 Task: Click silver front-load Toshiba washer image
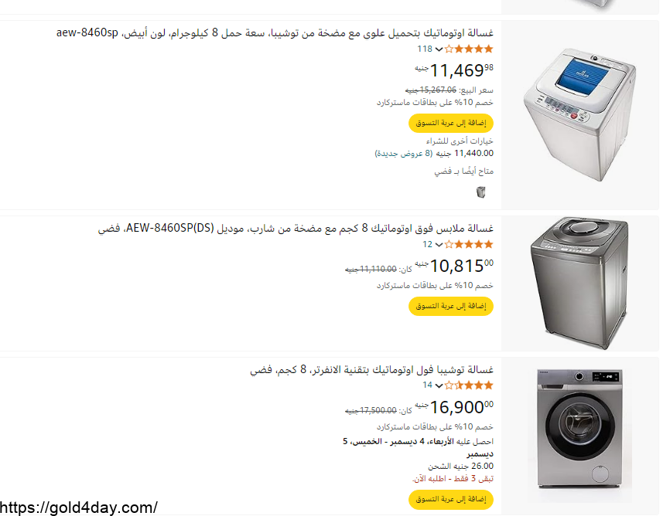point(579,429)
